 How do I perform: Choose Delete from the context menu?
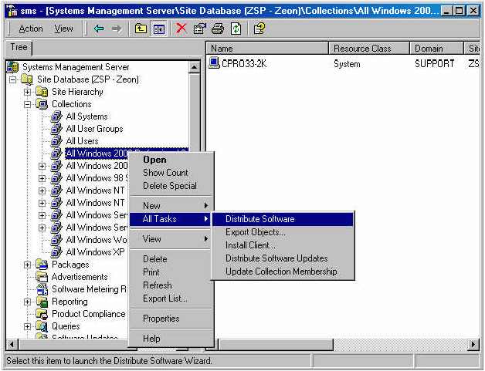[x=171, y=259]
